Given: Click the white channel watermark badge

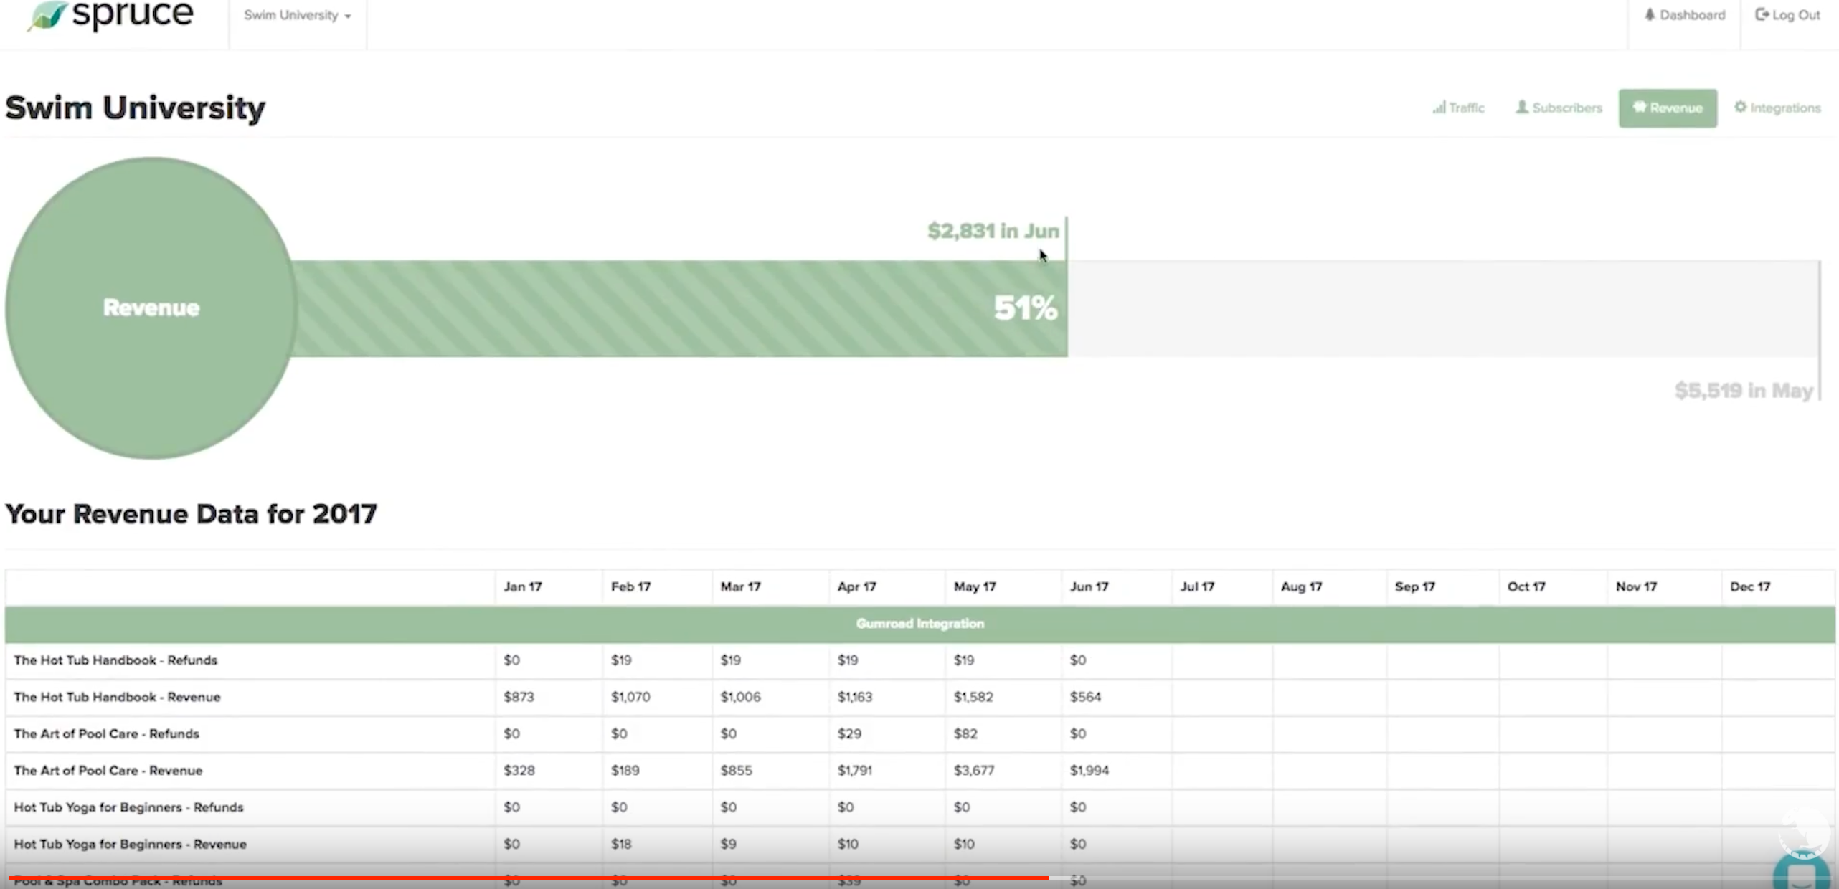Looking at the screenshot, I should tap(1803, 832).
